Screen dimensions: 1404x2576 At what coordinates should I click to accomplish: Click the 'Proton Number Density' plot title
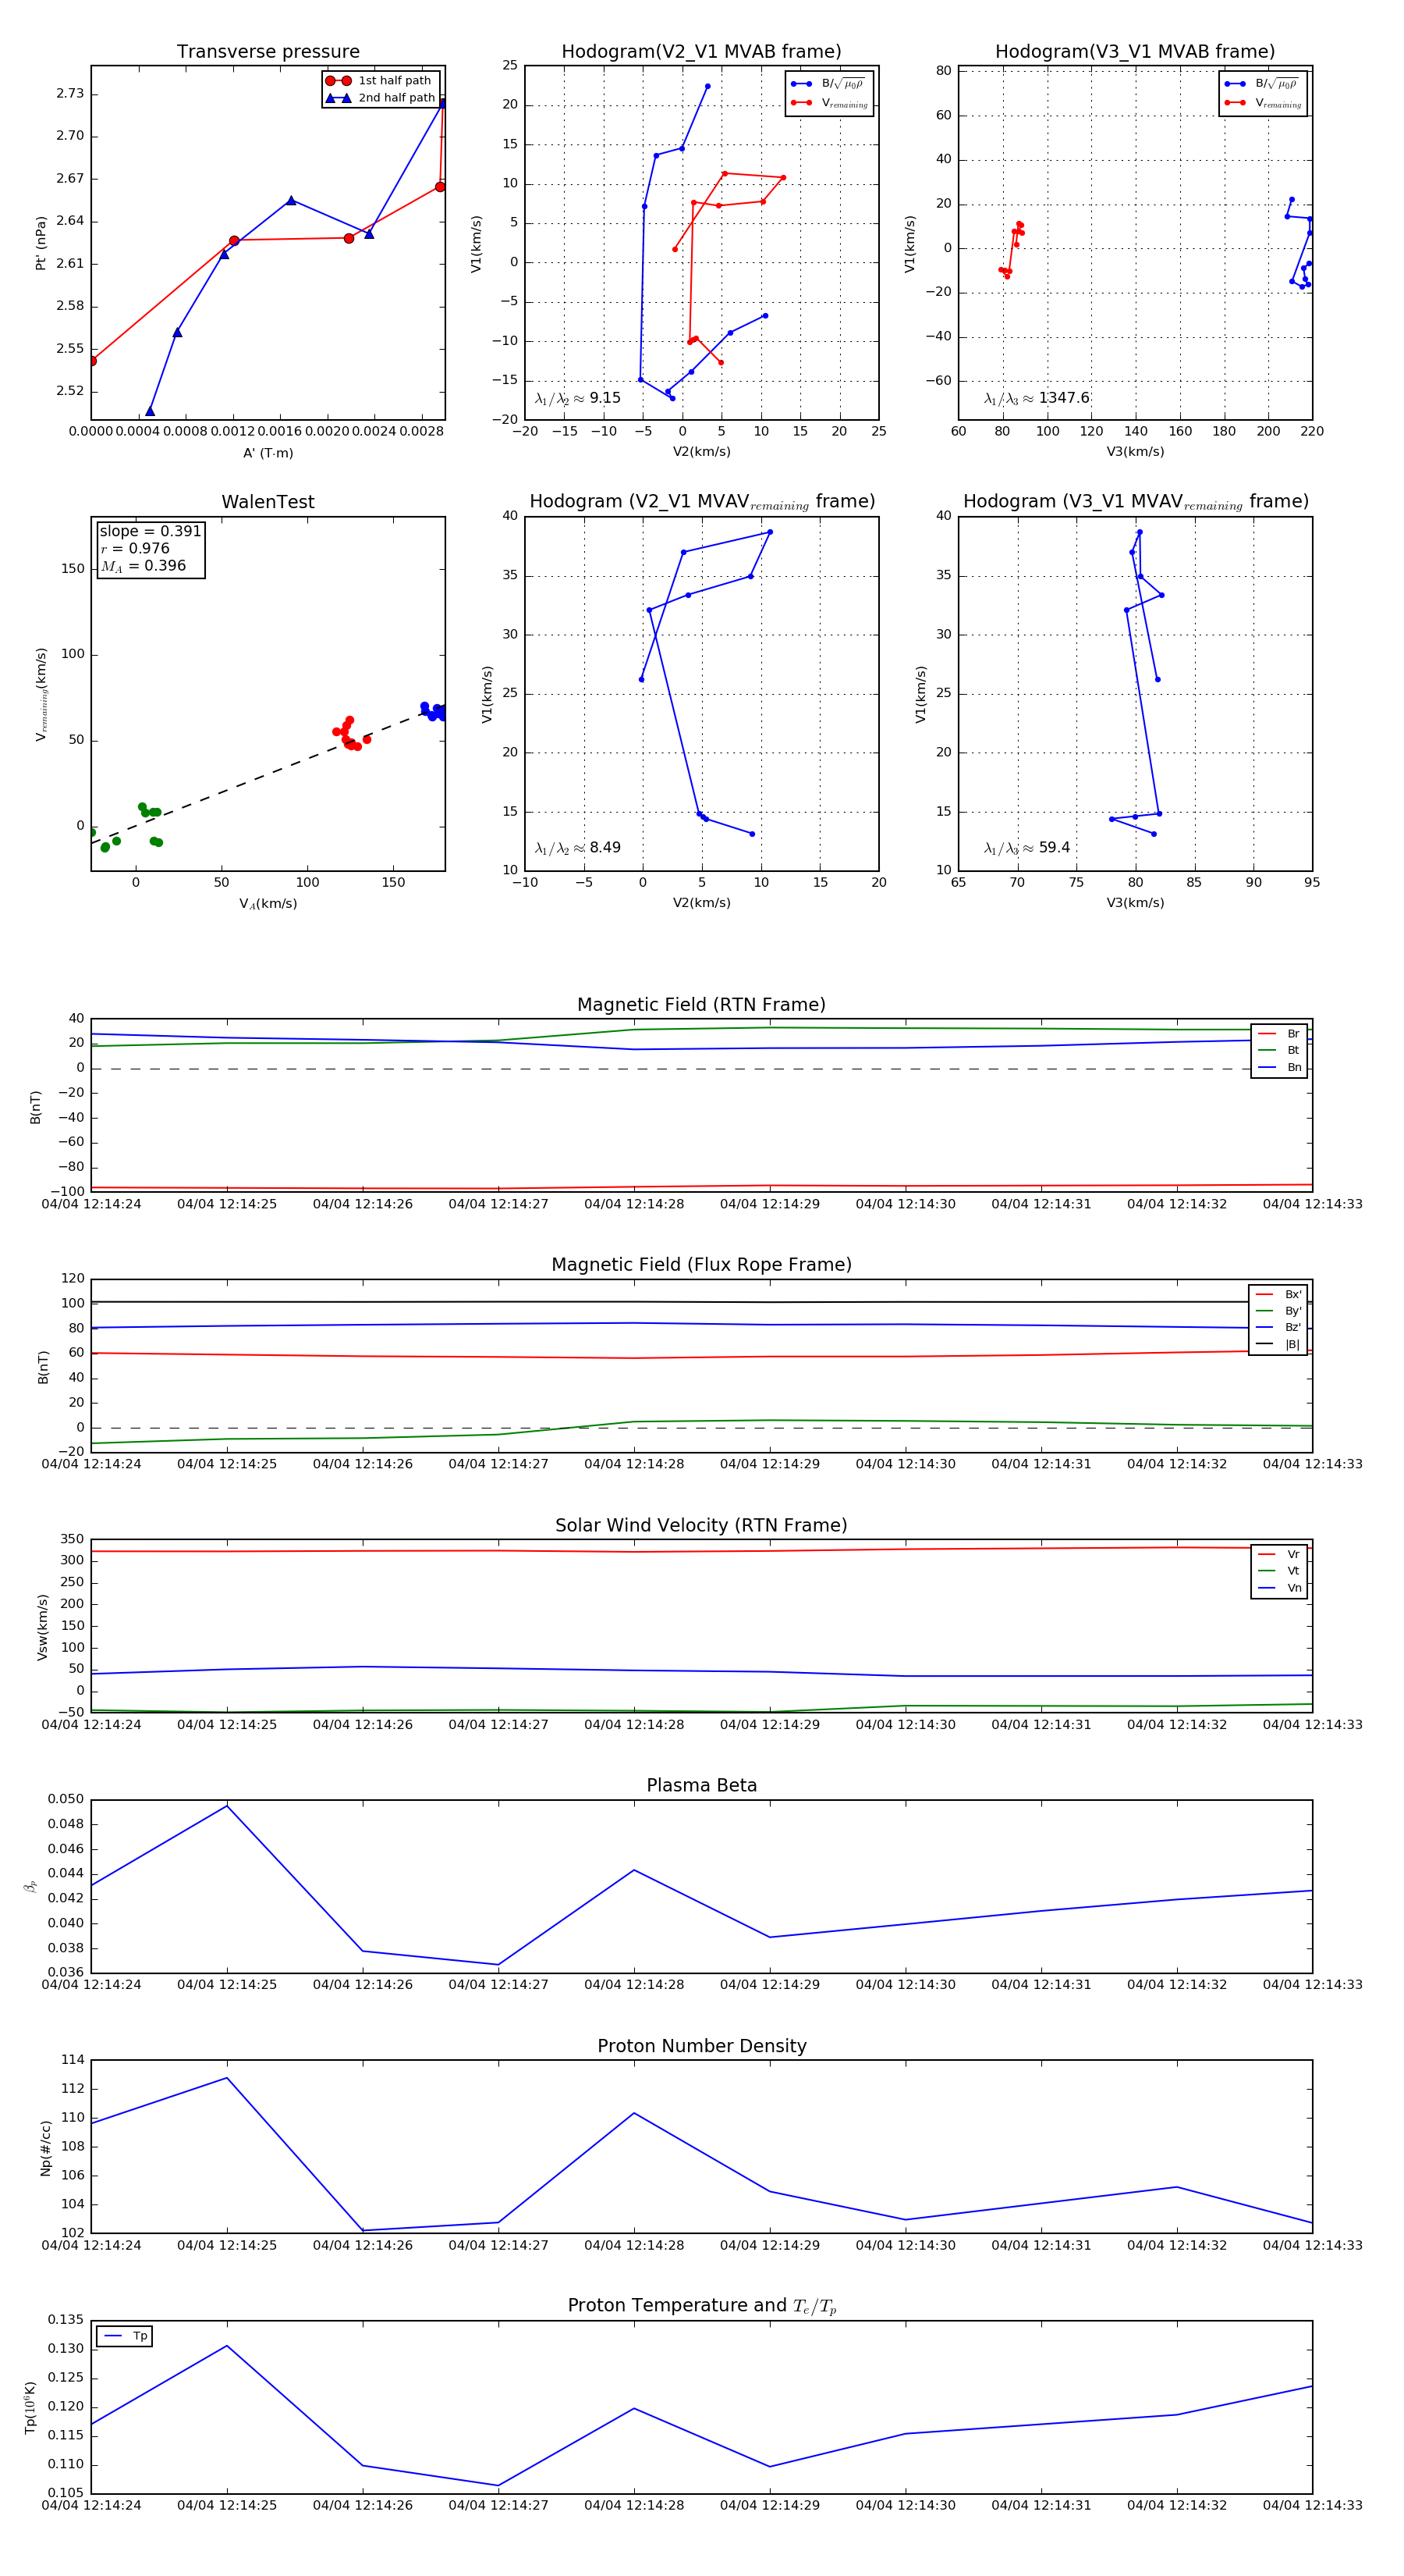click(701, 2046)
